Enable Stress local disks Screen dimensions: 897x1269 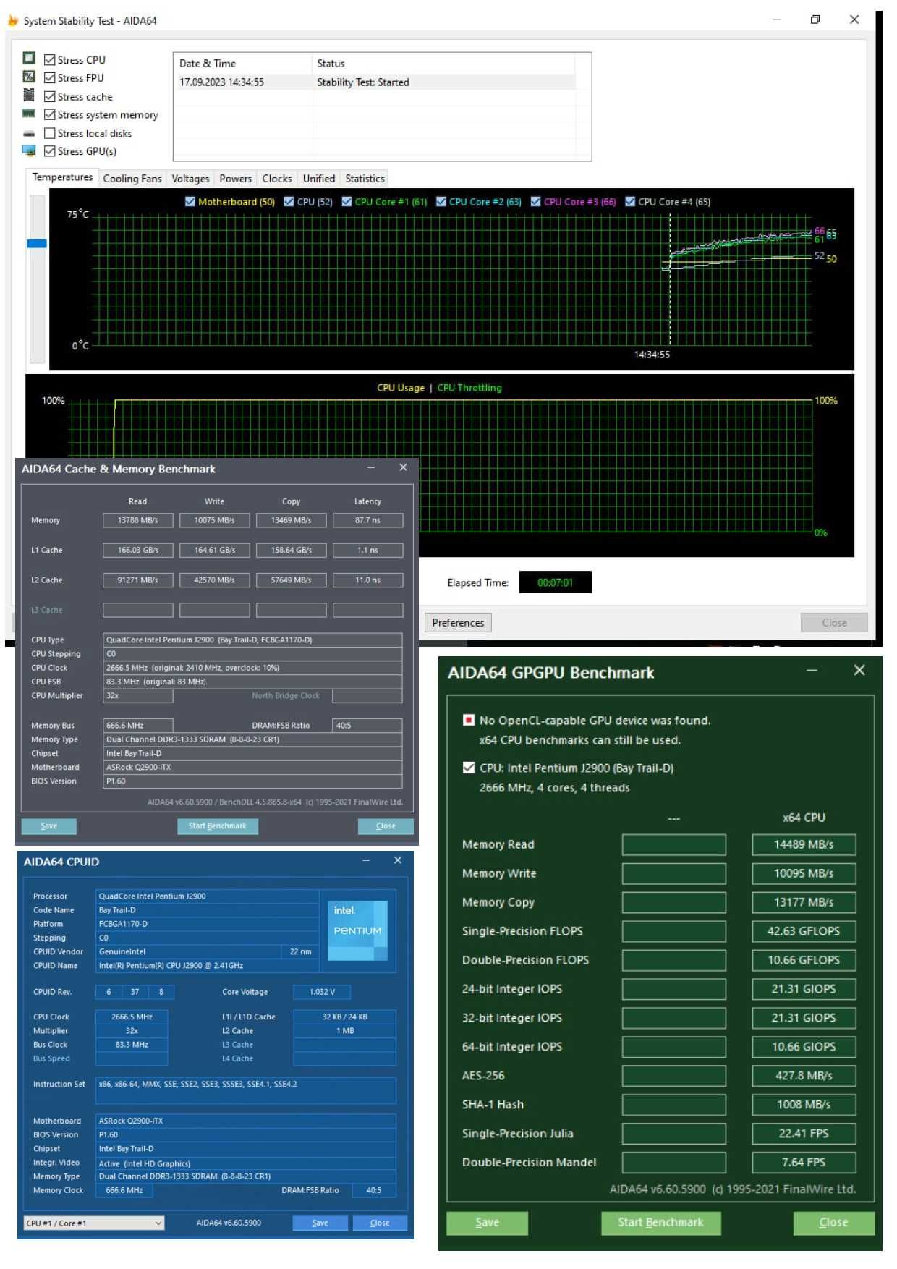coord(50,133)
